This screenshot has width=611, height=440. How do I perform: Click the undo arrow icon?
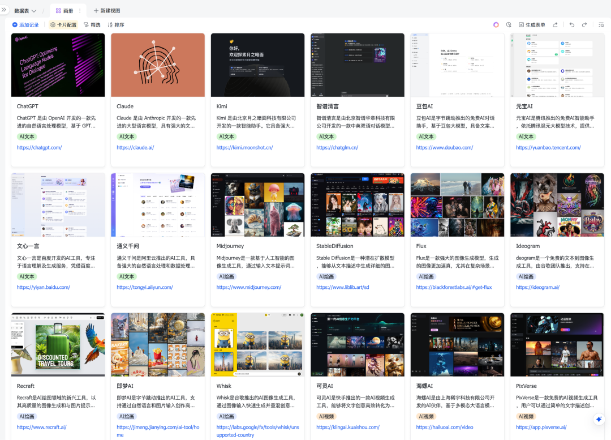571,24
